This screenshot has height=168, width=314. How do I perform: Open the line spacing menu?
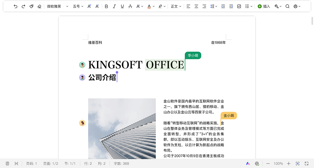point(214,6)
